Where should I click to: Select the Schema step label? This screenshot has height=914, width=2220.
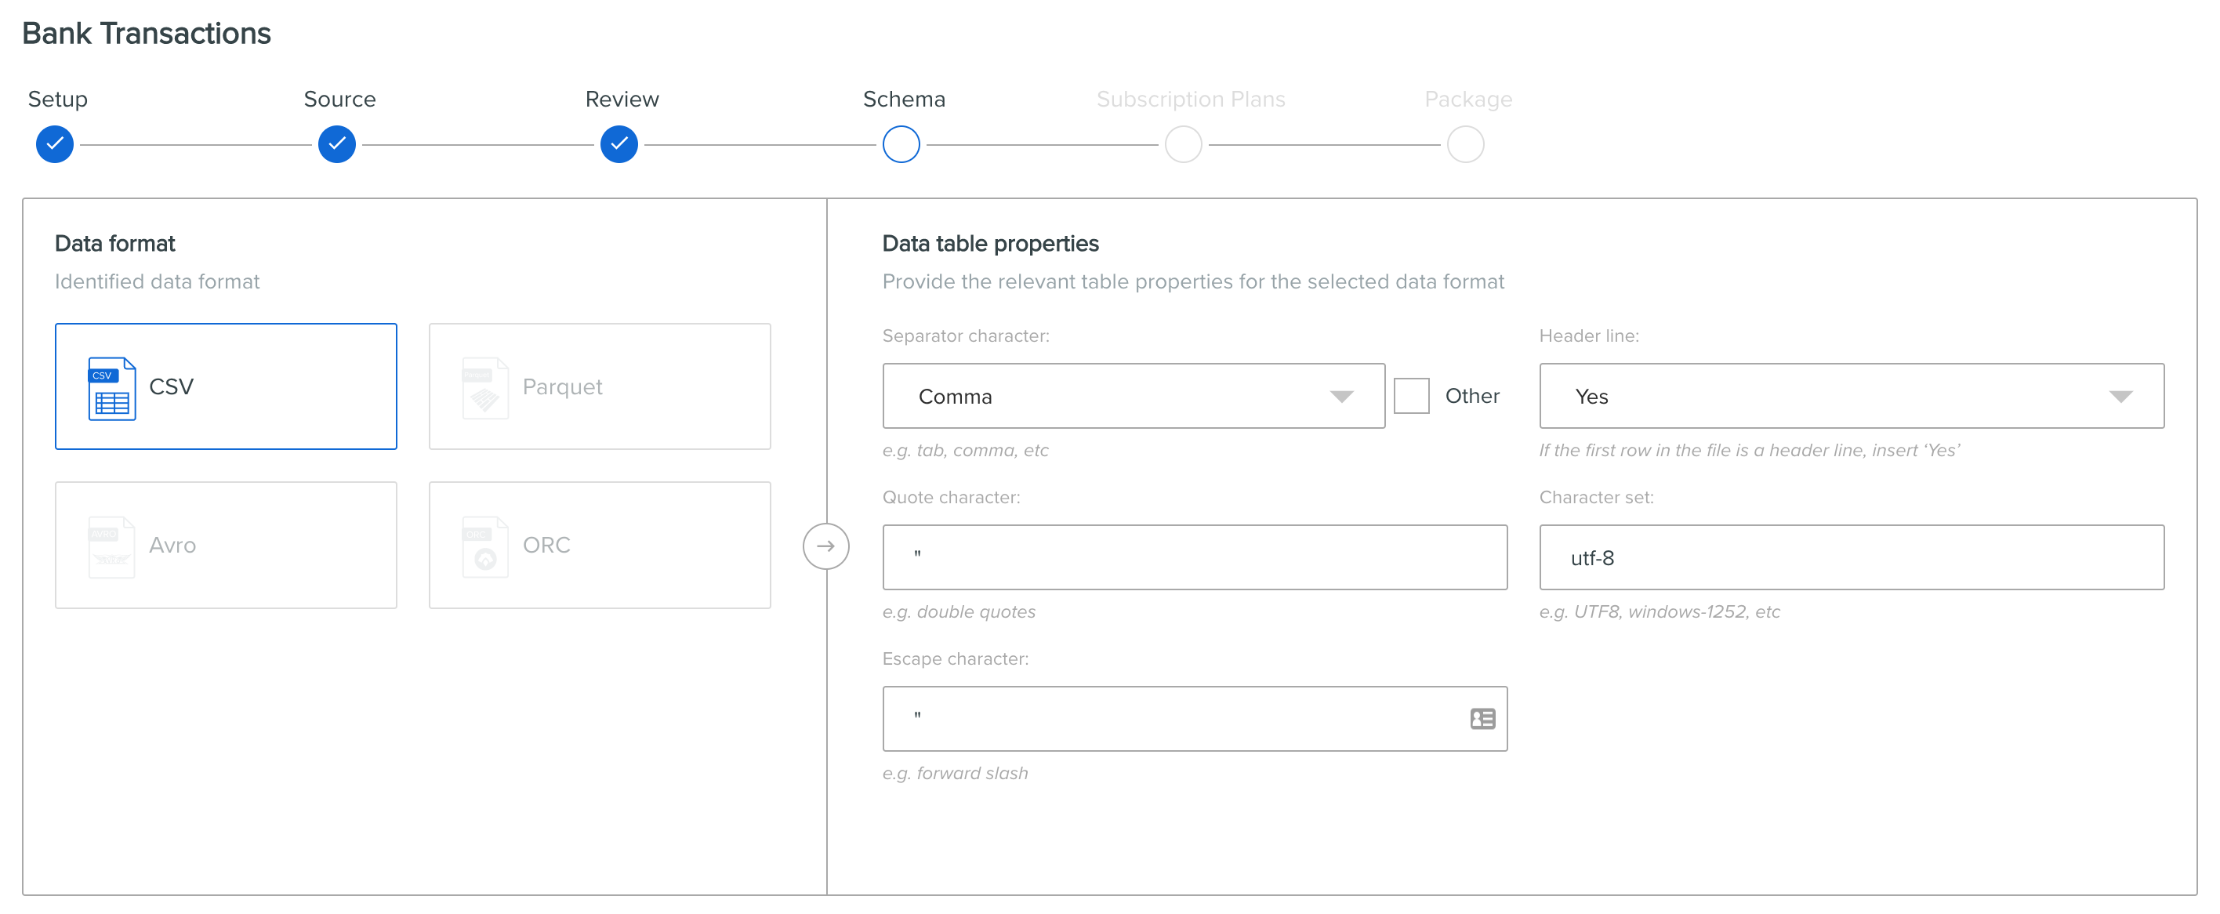(x=904, y=99)
